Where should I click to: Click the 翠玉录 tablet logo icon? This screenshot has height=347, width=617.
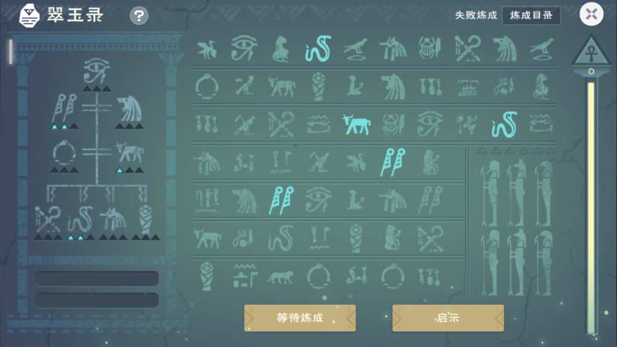point(30,16)
